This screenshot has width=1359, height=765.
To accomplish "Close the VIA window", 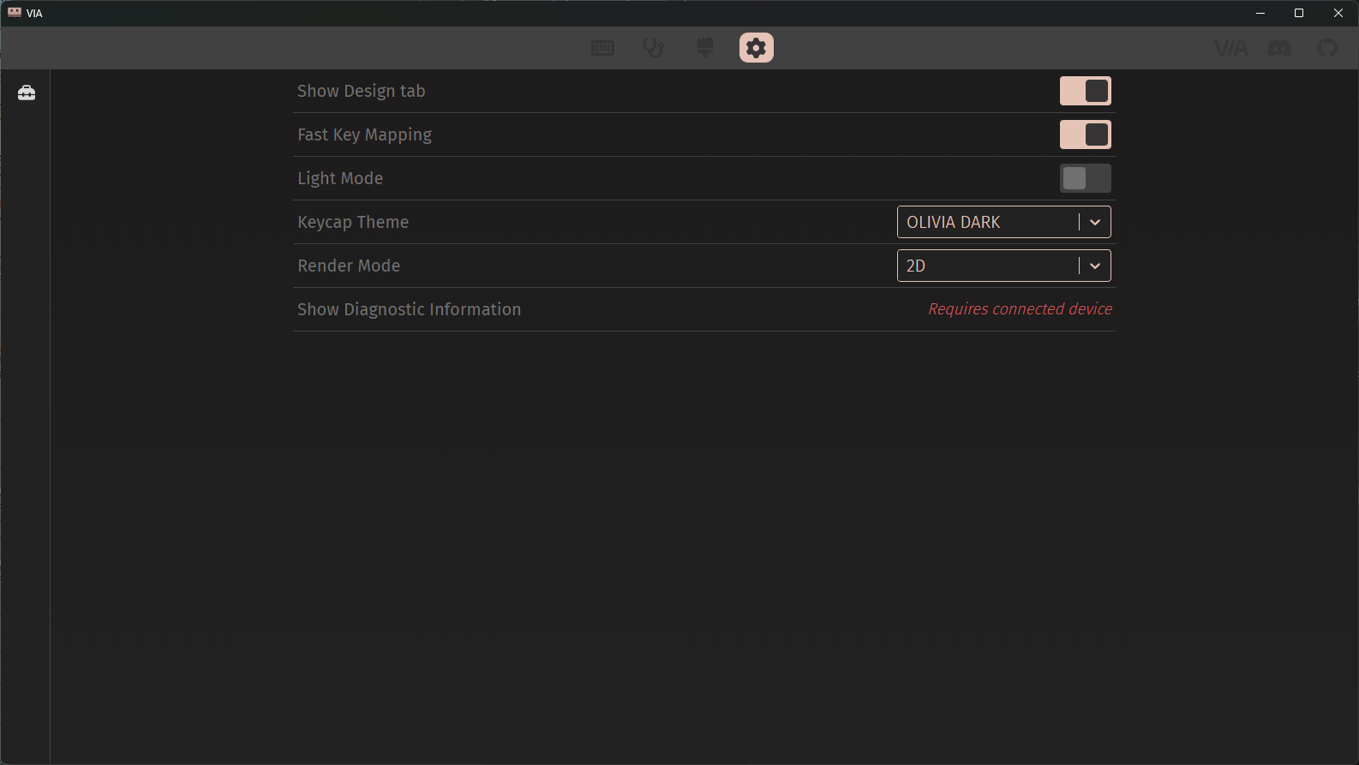I will point(1338,13).
